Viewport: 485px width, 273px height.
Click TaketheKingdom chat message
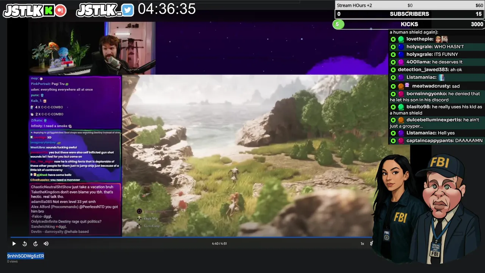72,195
